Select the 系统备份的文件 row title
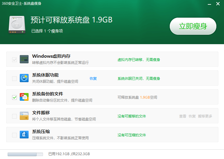Image resolution: width=224 pixels, height=159 pixels. coord(47,94)
